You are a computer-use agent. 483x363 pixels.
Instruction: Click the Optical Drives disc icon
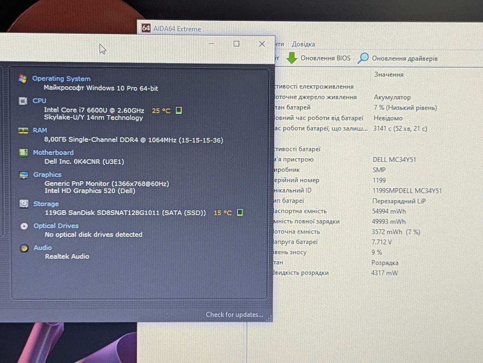pyautogui.click(x=24, y=226)
